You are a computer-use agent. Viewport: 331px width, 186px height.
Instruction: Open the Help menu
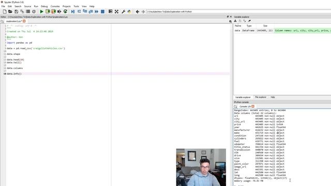92,6
